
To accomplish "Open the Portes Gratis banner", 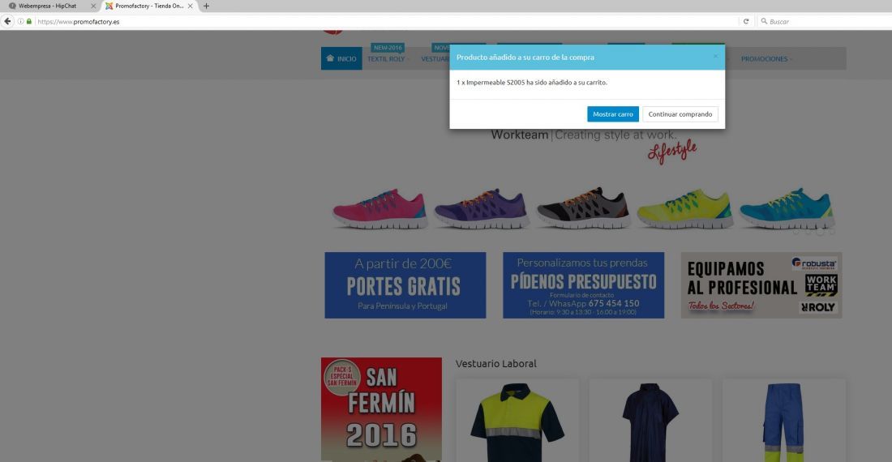I will pyautogui.click(x=405, y=285).
